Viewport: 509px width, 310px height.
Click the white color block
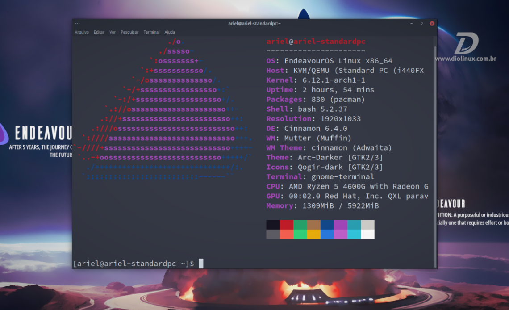tap(368, 235)
